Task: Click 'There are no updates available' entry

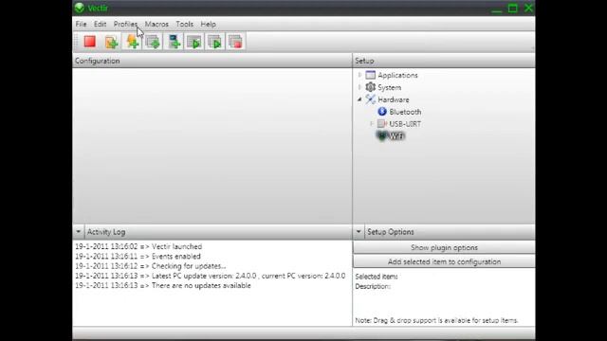Action: [163, 285]
